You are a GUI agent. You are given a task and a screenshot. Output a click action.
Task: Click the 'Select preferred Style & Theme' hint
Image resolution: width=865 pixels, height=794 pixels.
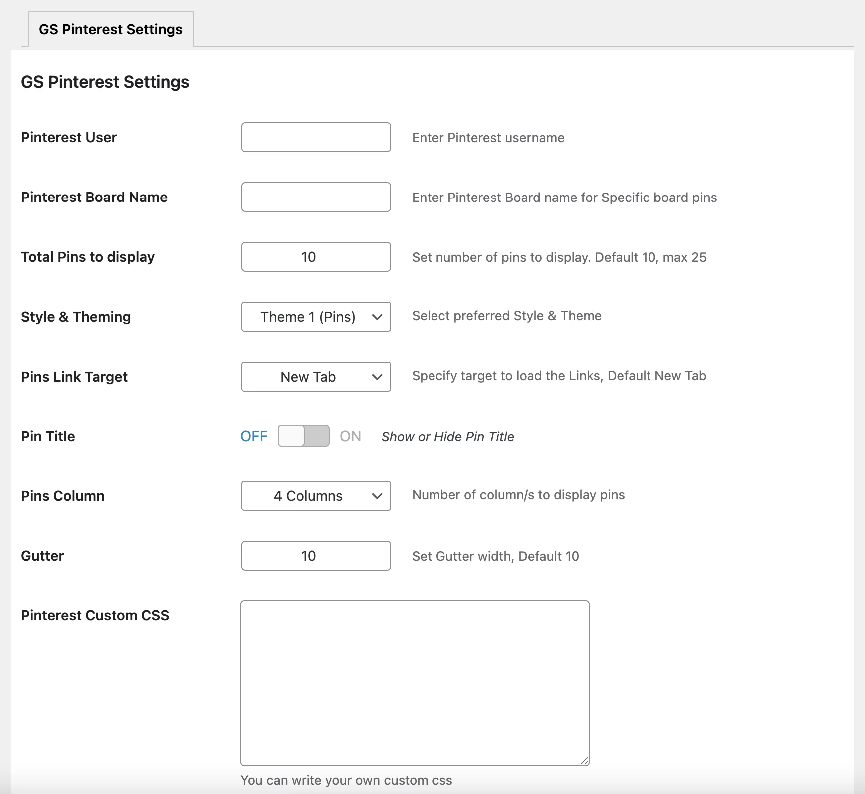pyautogui.click(x=506, y=316)
